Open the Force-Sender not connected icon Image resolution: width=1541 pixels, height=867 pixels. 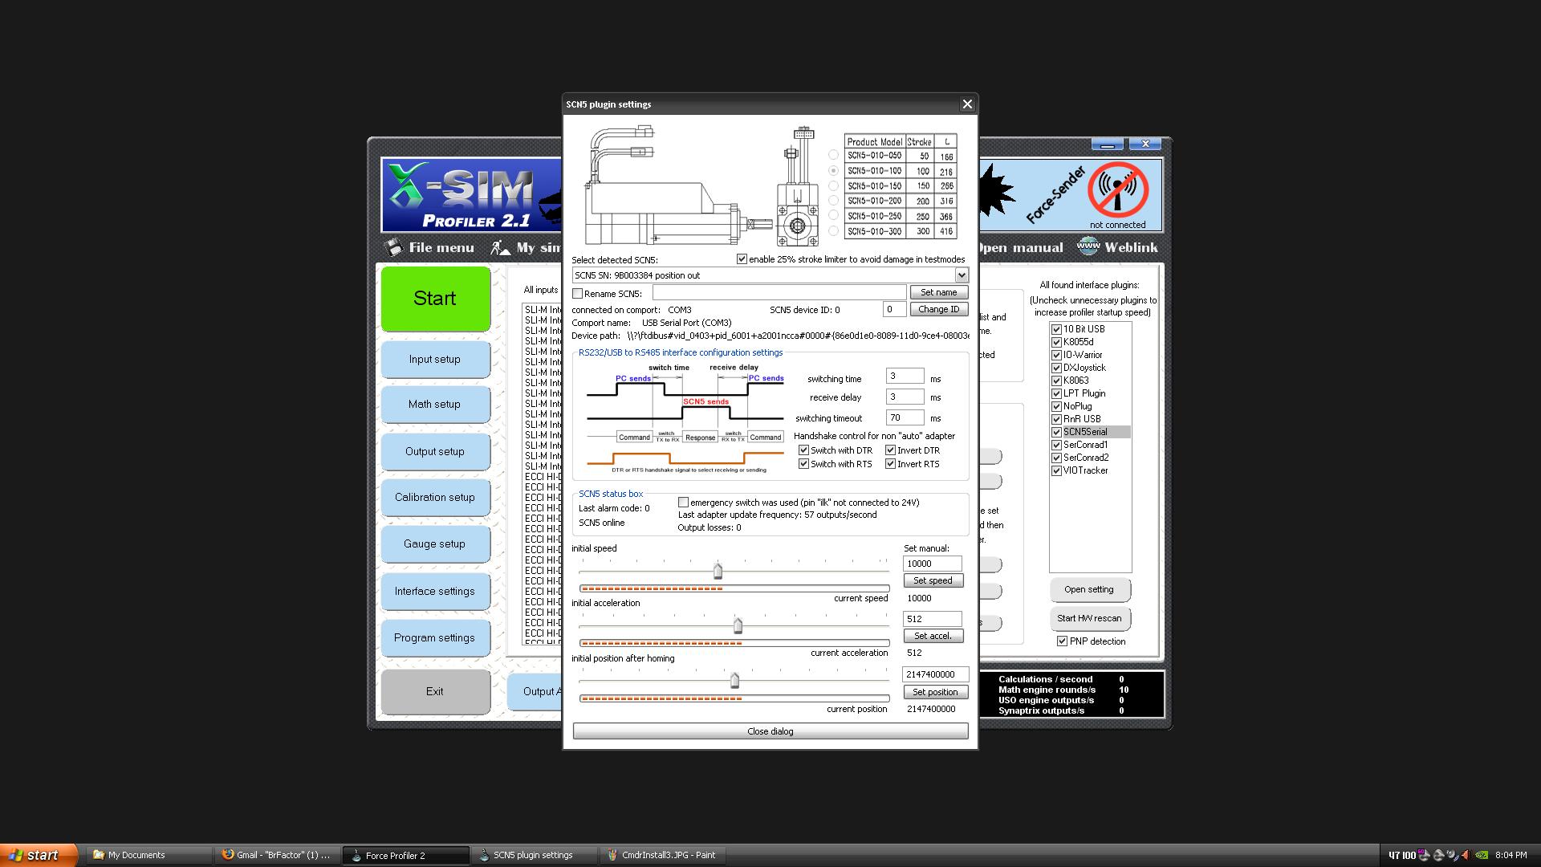coord(1117,190)
